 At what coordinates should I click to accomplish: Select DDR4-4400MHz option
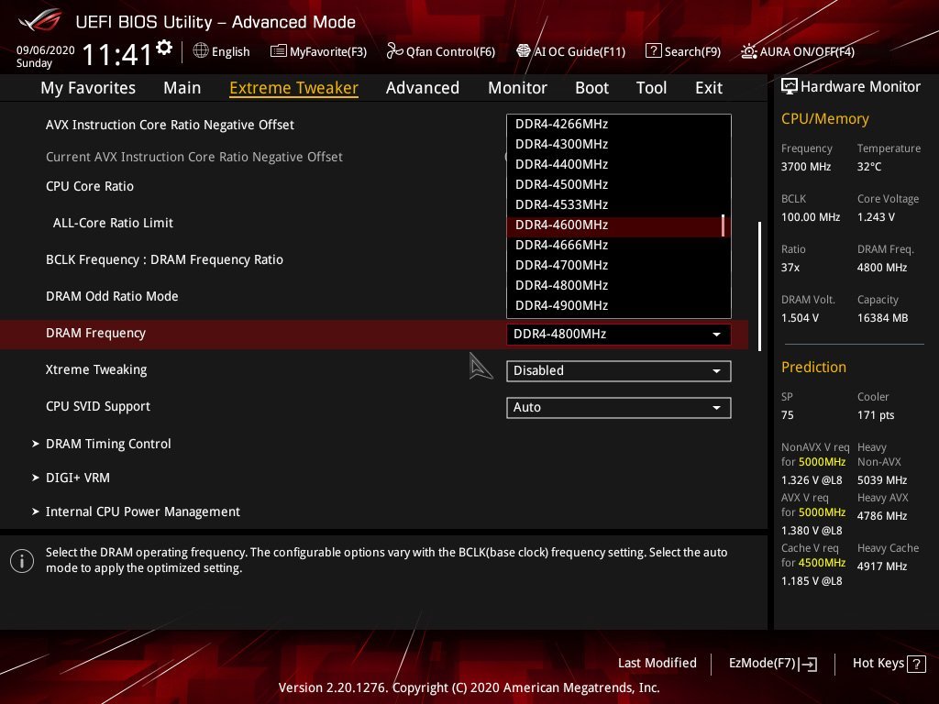(x=619, y=165)
